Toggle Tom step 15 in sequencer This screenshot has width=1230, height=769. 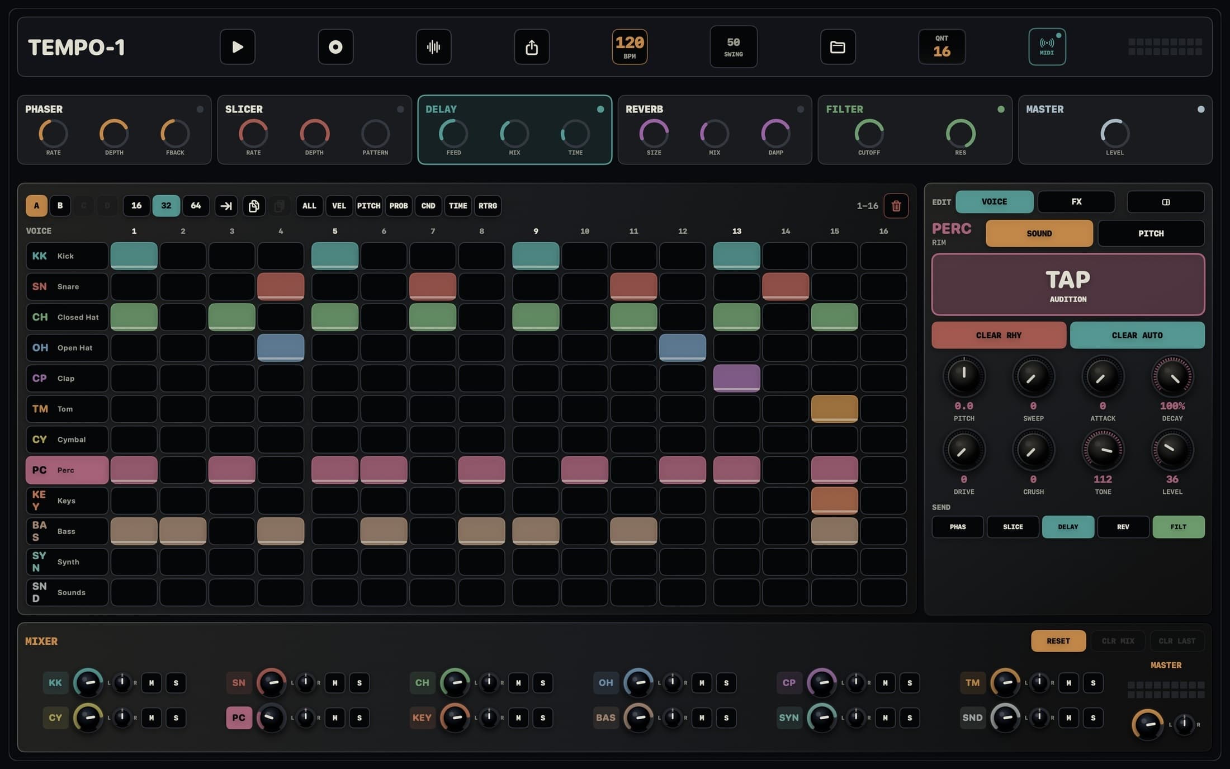(834, 409)
